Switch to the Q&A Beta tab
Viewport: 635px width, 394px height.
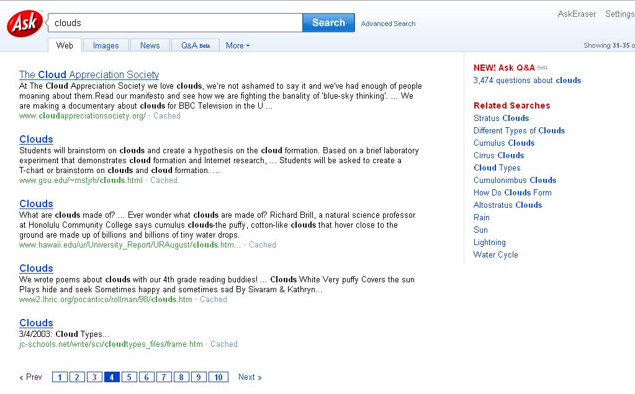pyautogui.click(x=195, y=45)
